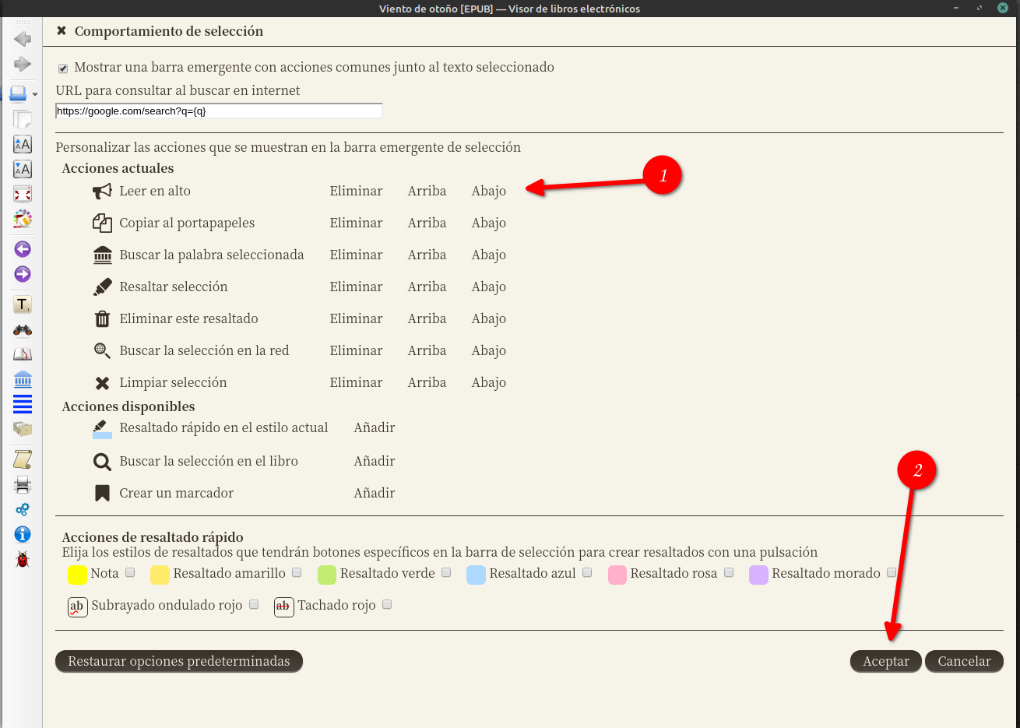The width and height of the screenshot is (1020, 728).
Task: Click the gray back arrow in the sidebar
Action: (23, 38)
